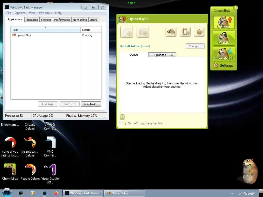263x197 pixels.
Task: Enable Turn off computer after finish checkbox
Action: (x=121, y=123)
